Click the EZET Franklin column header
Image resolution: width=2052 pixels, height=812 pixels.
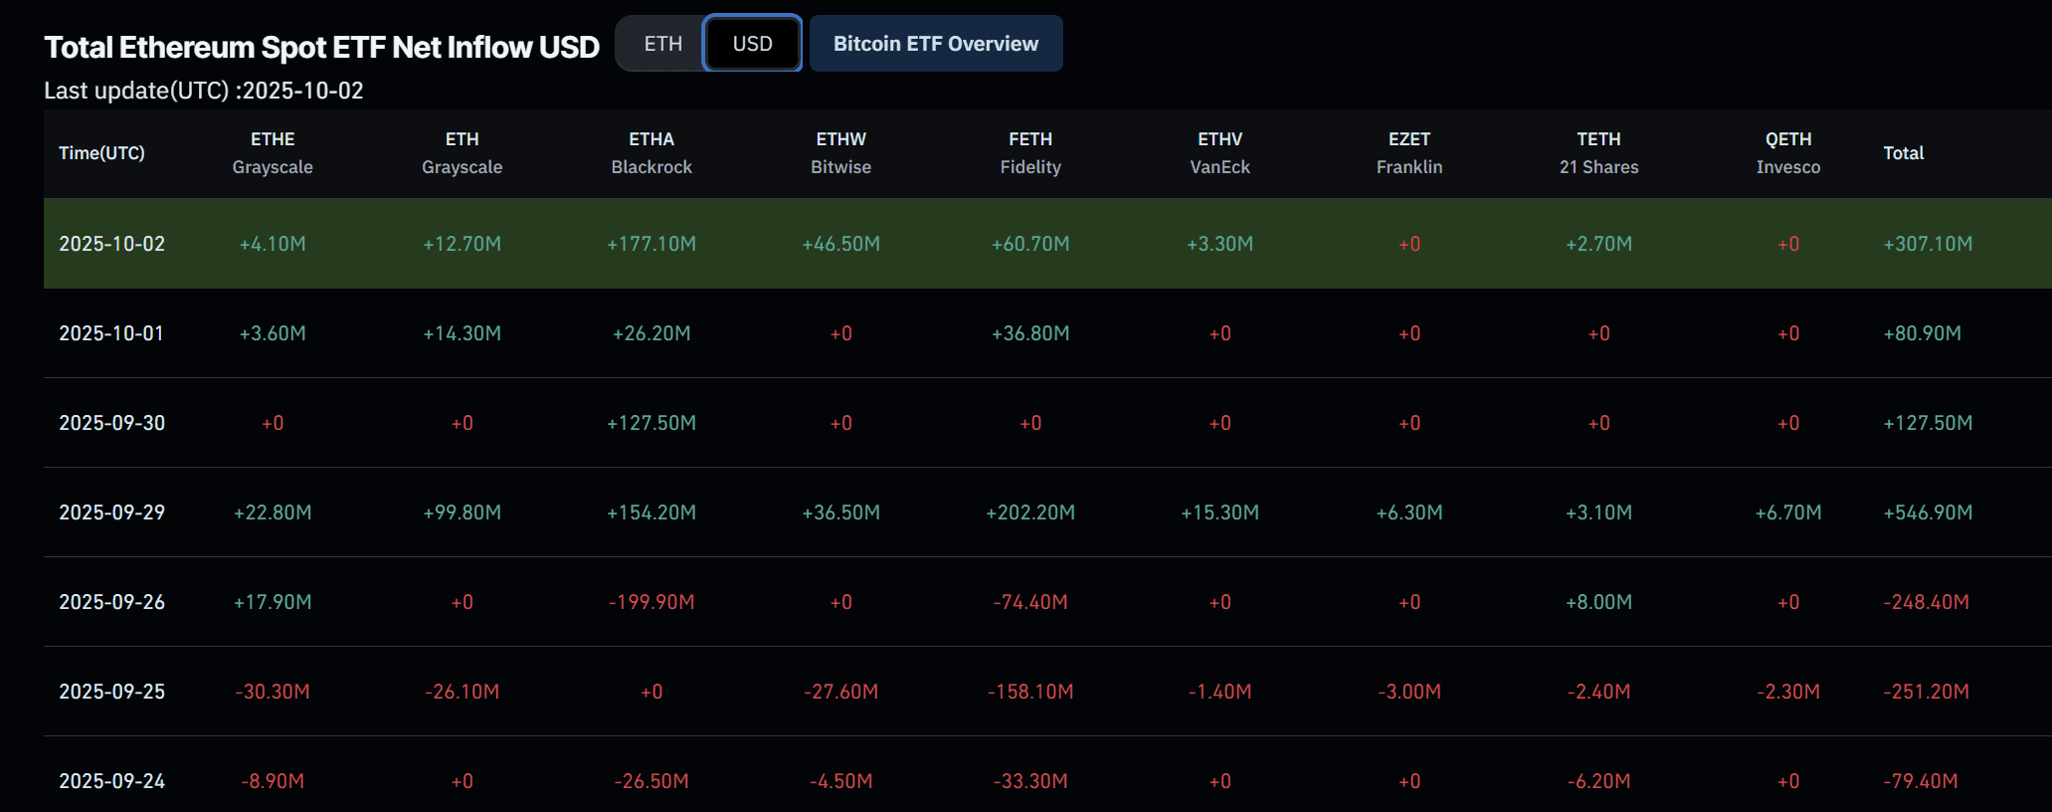[1409, 153]
